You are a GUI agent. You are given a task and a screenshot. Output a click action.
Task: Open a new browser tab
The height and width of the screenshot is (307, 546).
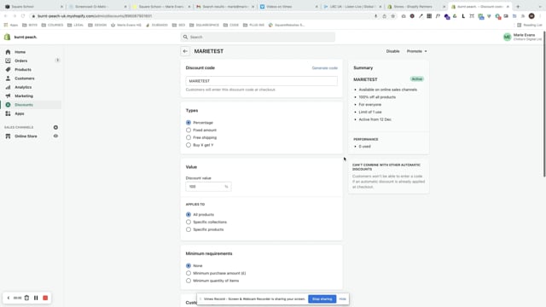pyautogui.click(x=518, y=7)
